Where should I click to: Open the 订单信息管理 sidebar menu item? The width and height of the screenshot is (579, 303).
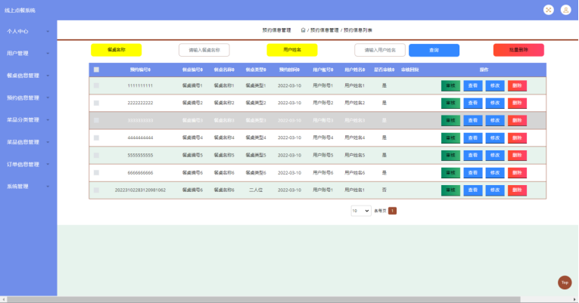(28, 164)
